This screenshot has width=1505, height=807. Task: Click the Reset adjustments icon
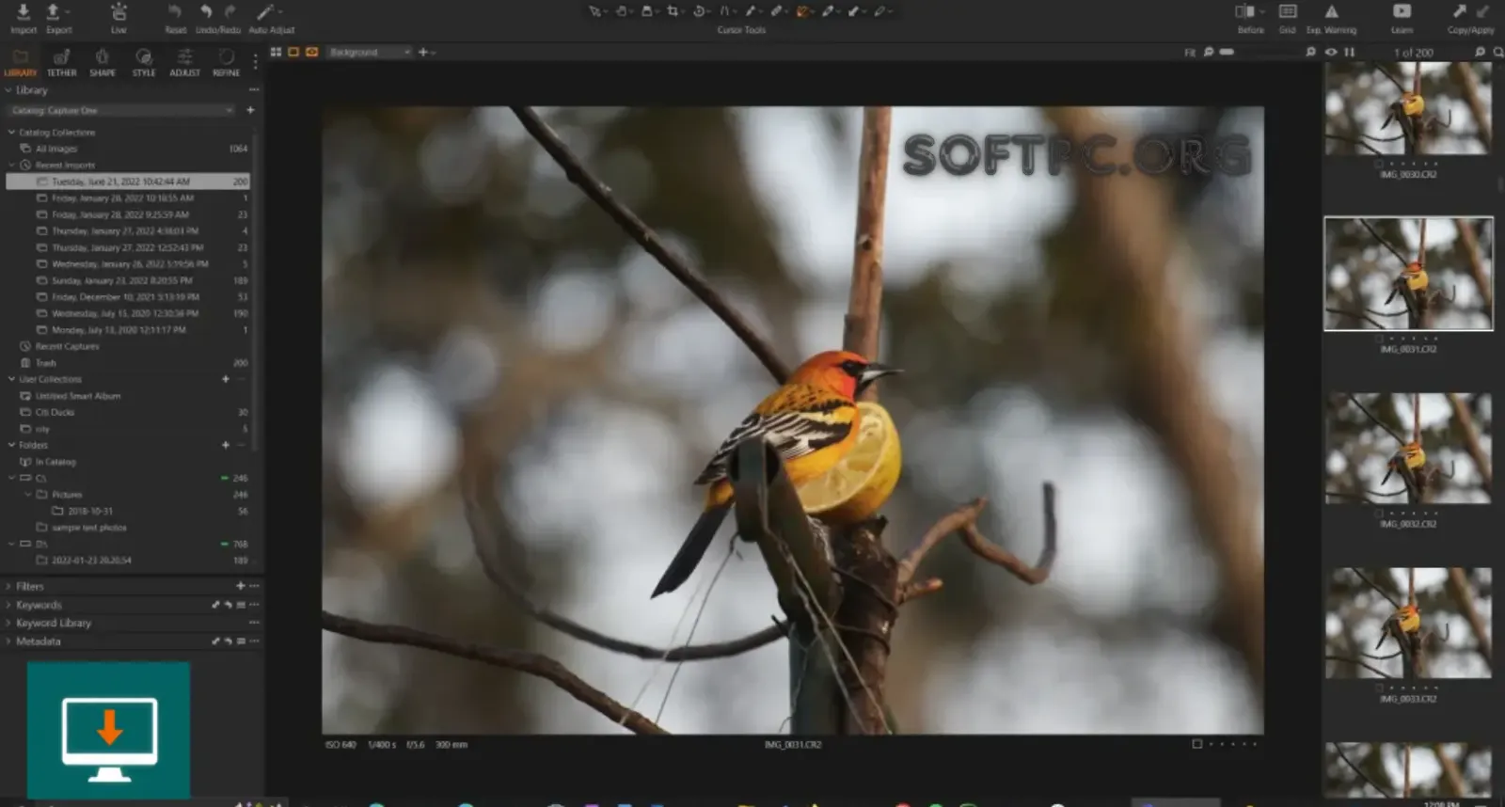(x=175, y=11)
